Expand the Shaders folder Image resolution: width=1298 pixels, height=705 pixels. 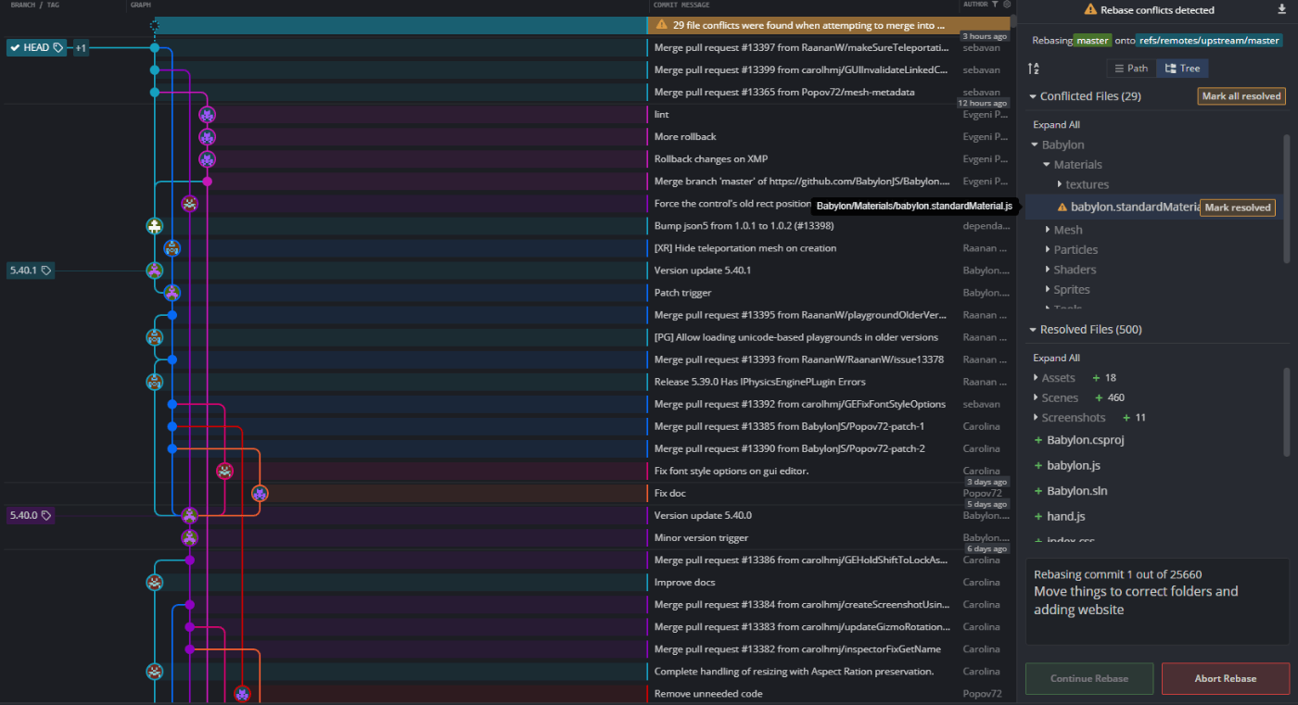tap(1047, 271)
